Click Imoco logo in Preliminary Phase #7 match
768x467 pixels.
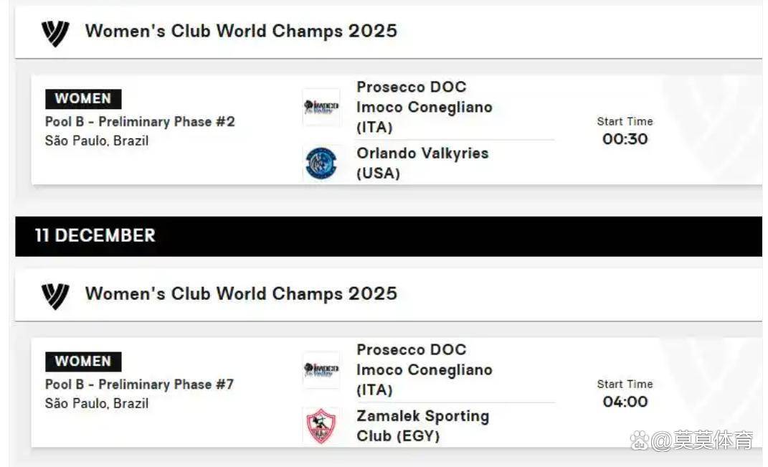(x=321, y=369)
